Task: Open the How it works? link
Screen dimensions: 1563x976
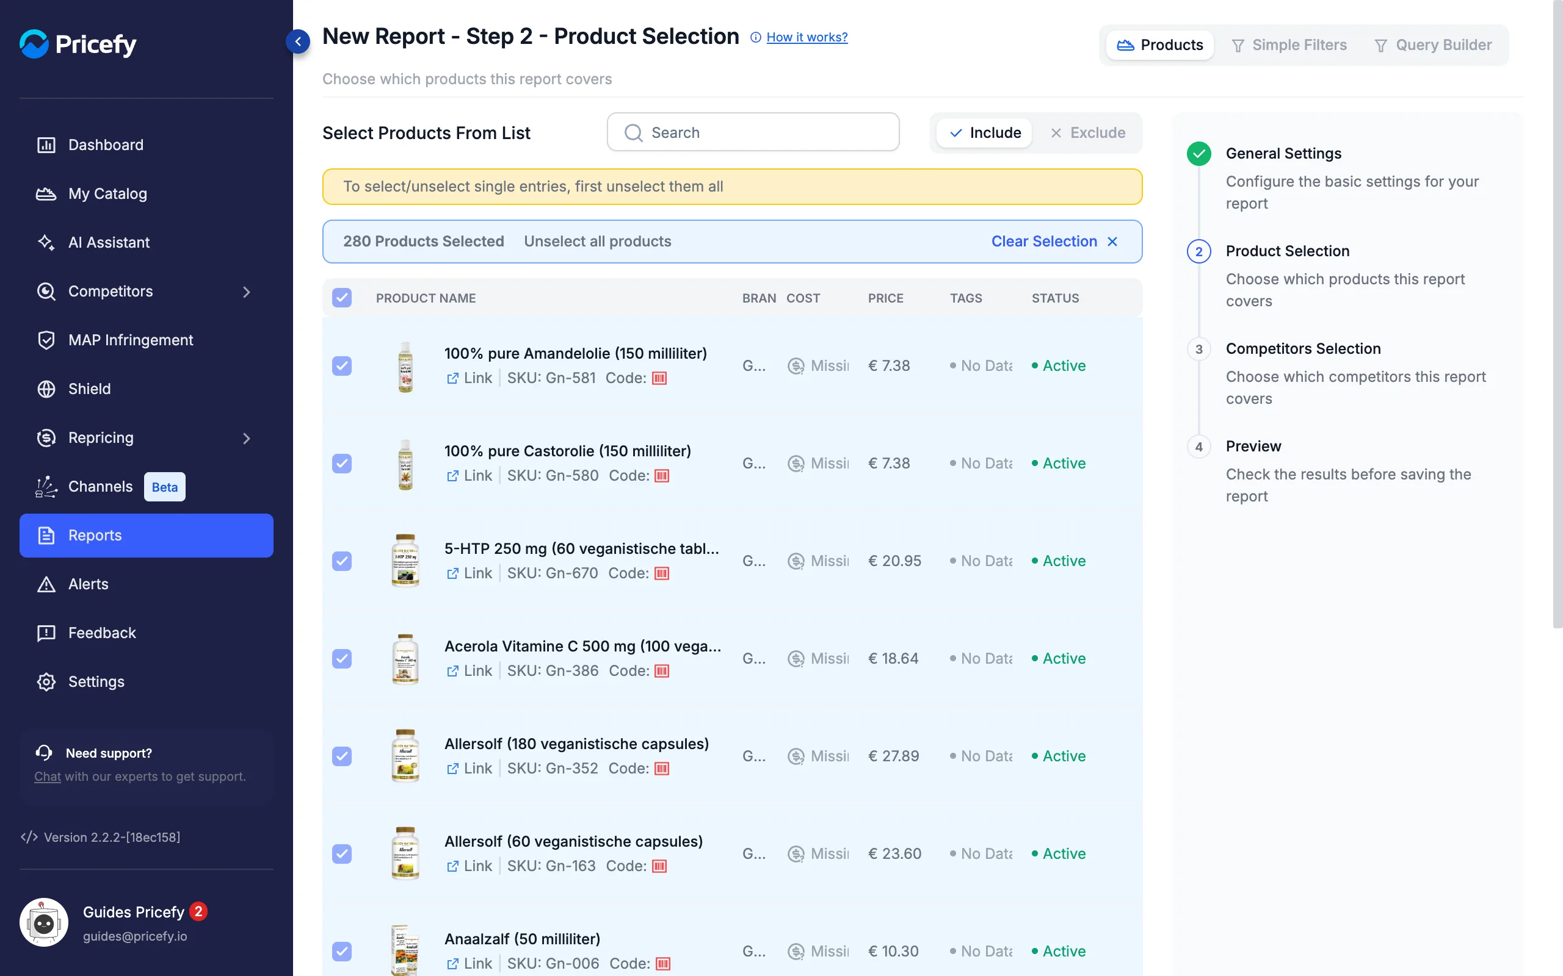Action: point(807,37)
